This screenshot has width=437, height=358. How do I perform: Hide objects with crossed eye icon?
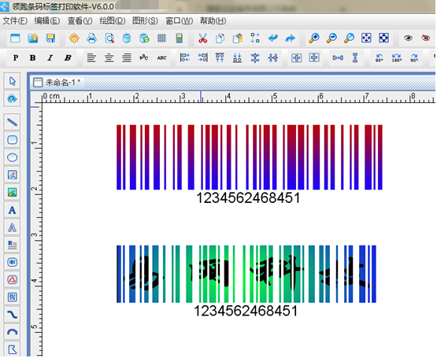coord(425,38)
